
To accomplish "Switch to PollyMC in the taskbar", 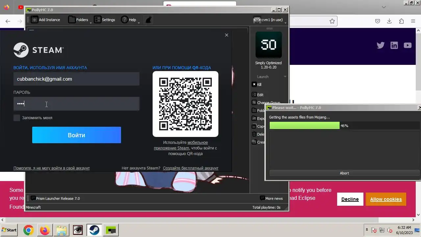I will tap(111, 230).
